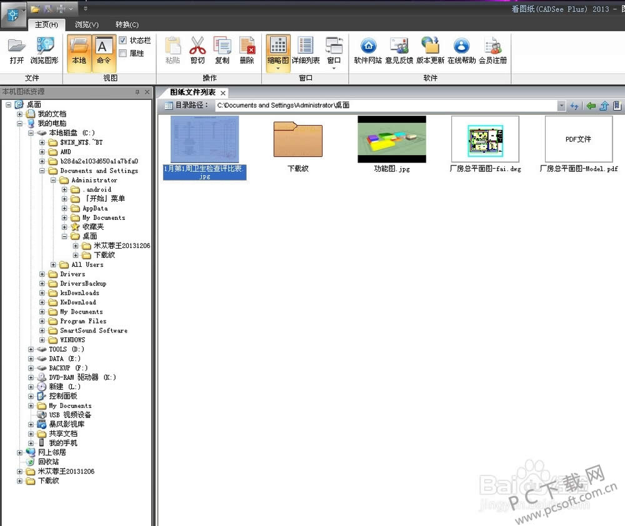Delete selected file using 删除 icon
The width and height of the screenshot is (625, 526).
click(x=247, y=50)
